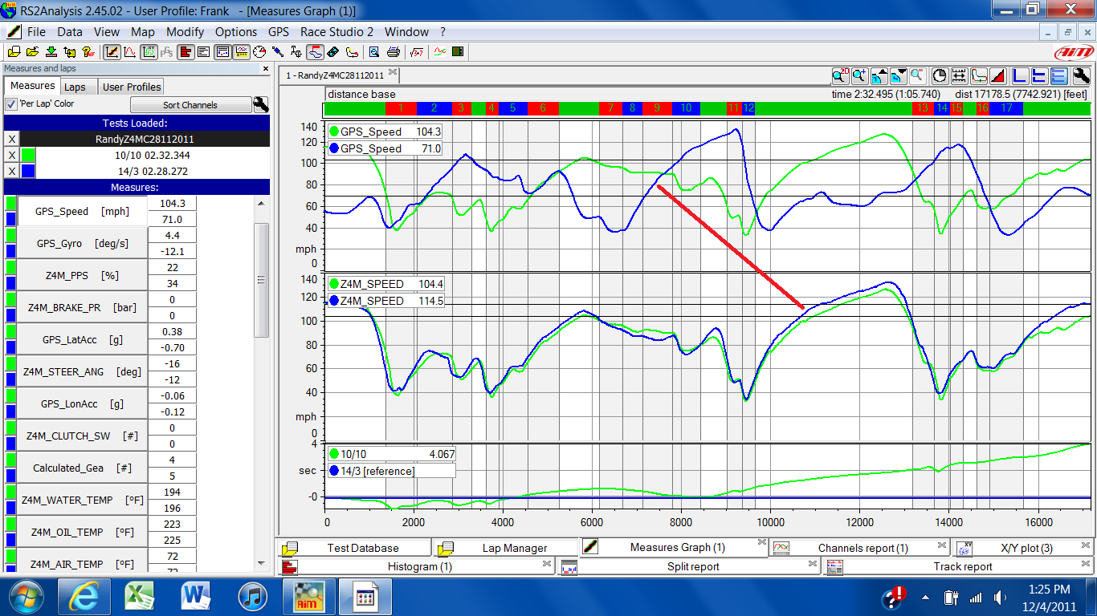Open Word from the taskbar
The width and height of the screenshot is (1097, 616).
pyautogui.click(x=196, y=598)
